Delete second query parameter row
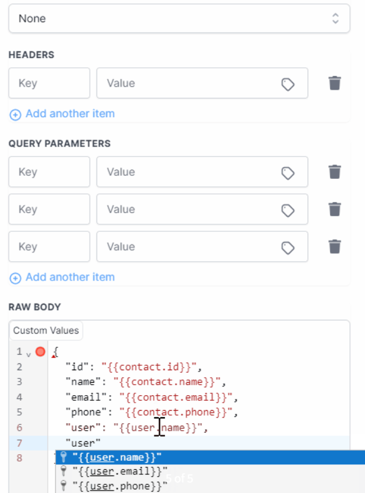The width and height of the screenshot is (365, 493). coord(334,209)
